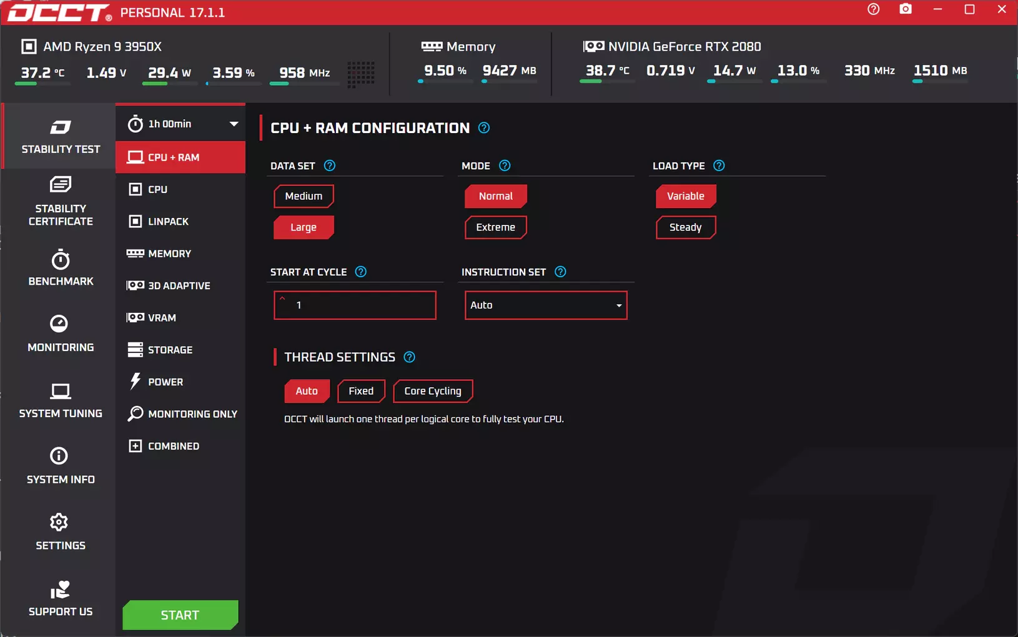
Task: Show the Instruction Set help icon
Action: point(560,272)
